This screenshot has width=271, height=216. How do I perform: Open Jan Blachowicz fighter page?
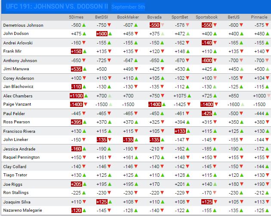pyautogui.click(x=18, y=87)
